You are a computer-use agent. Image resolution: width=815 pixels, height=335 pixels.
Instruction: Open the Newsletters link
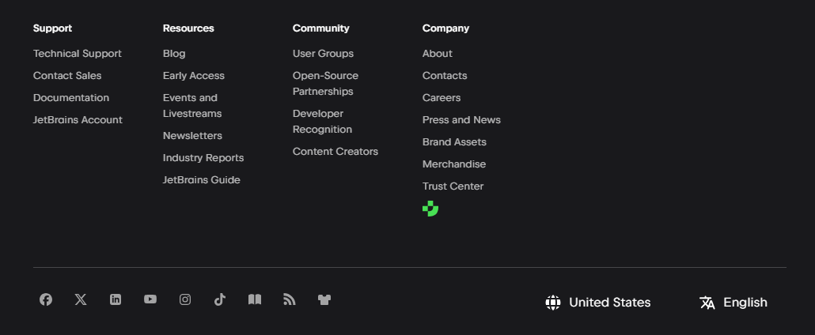point(193,136)
